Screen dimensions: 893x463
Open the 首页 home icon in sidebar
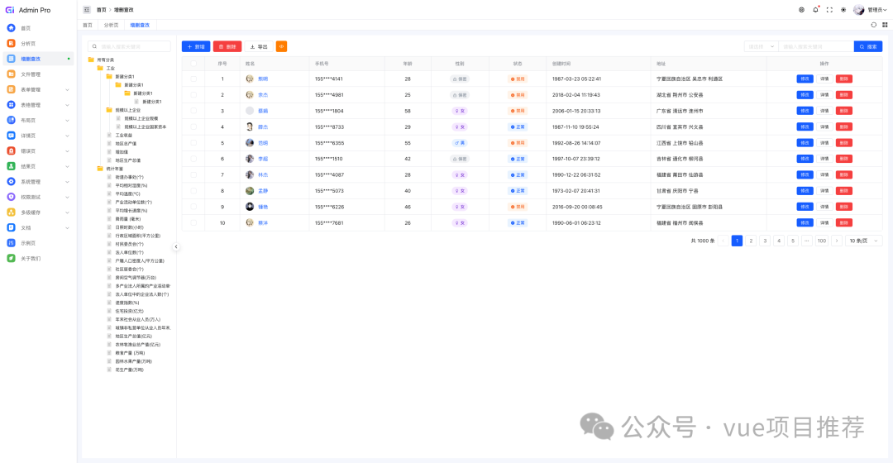pos(11,28)
